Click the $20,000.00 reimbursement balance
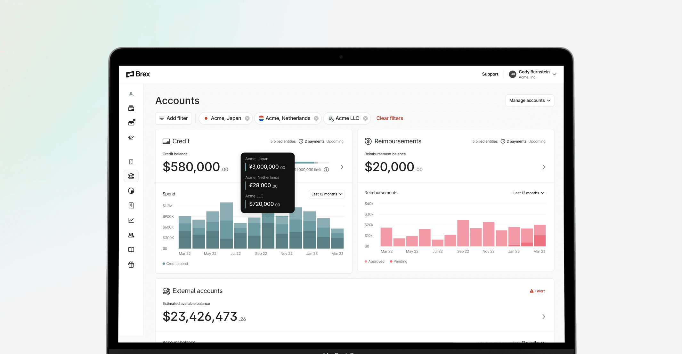Image resolution: width=682 pixels, height=354 pixels. coord(394,167)
